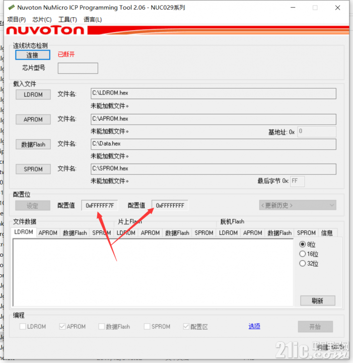
Task: Select the 数据Flash tab under 片上Flash
Action: [x=177, y=232]
